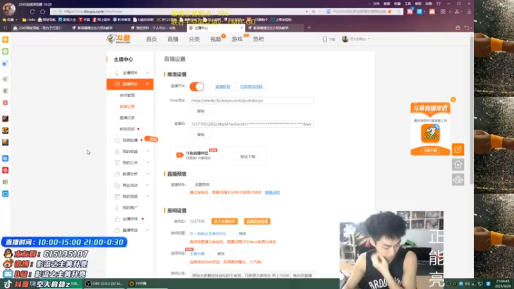Open the 游戏 nav item
The width and height of the screenshot is (514, 289).
[x=237, y=39]
